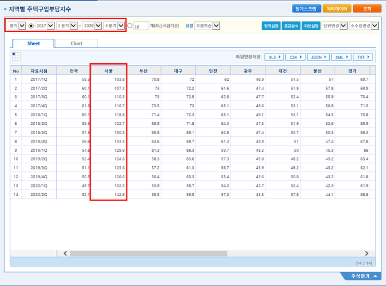Select the 2019/4Q row label
Image resolution: width=386 pixels, height=286 pixels.
[x=39, y=177]
